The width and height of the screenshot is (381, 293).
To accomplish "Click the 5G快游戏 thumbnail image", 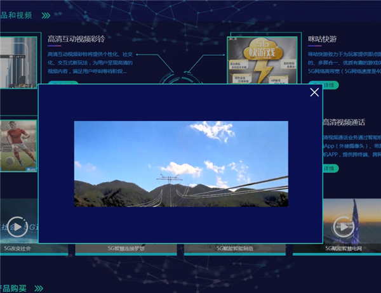I will tap(262, 60).
